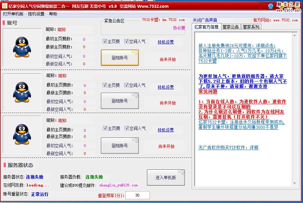Open the 为更好加人气 server notice link
The height and width of the screenshot is (203, 303).
242,81
